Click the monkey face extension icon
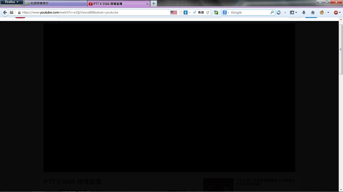Screen dimensions: 343x192 point(322,12)
